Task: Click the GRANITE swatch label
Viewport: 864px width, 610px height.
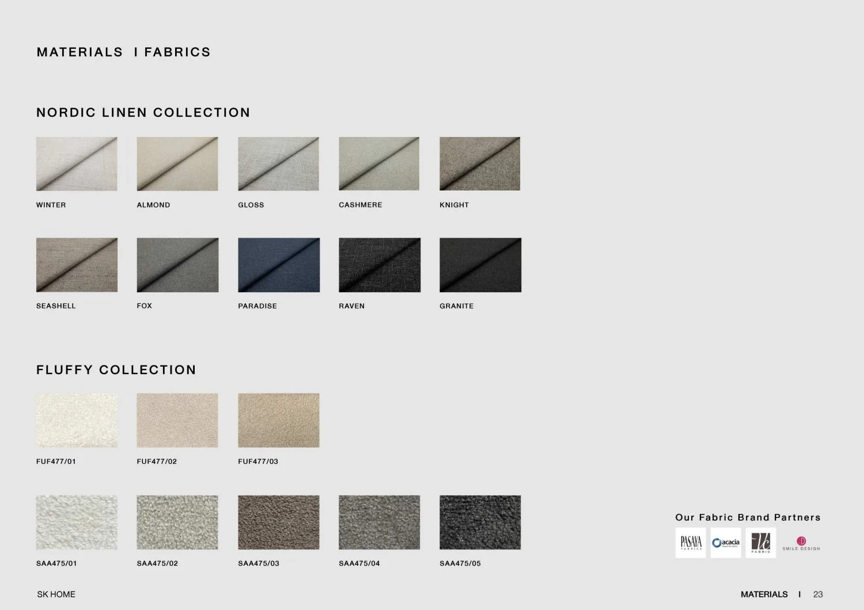Action: click(457, 306)
